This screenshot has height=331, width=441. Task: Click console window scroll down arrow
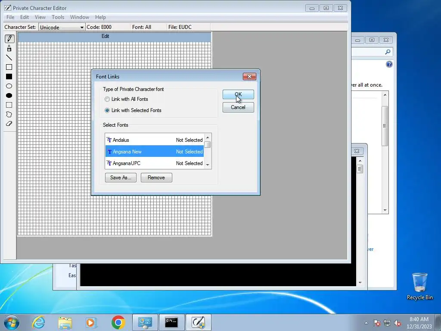coord(360,283)
